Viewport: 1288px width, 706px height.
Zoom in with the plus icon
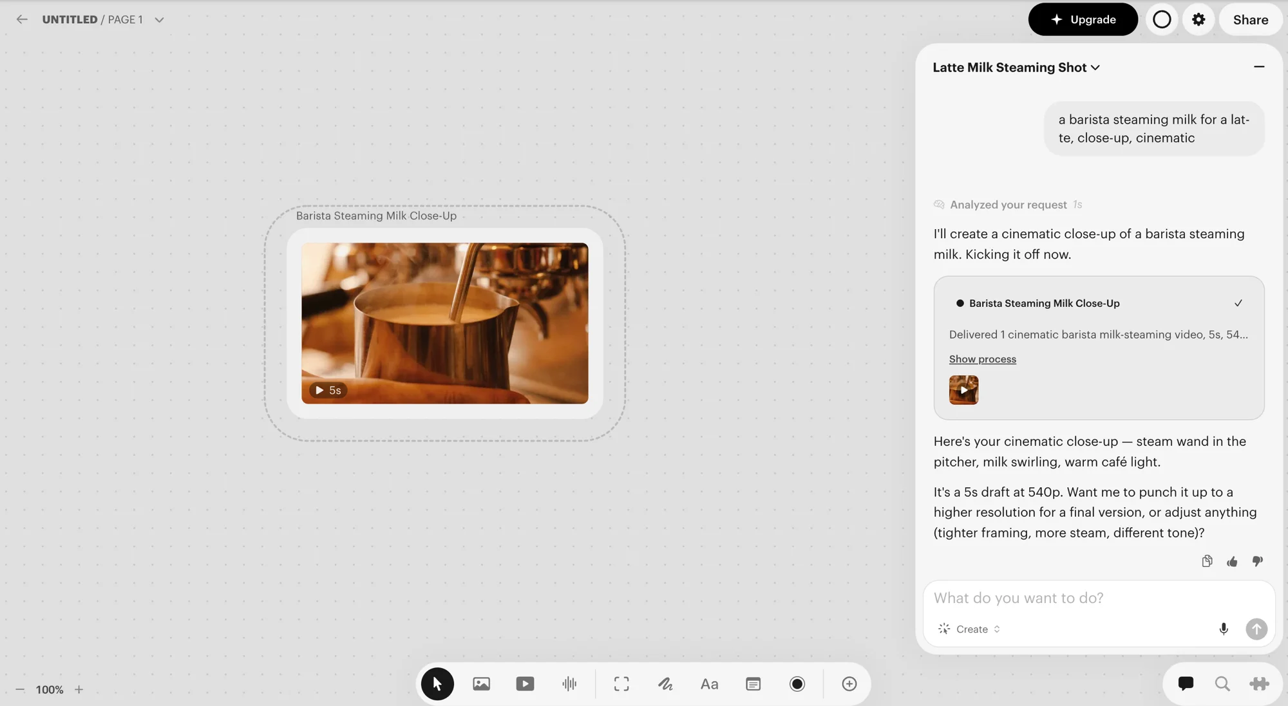pos(79,689)
